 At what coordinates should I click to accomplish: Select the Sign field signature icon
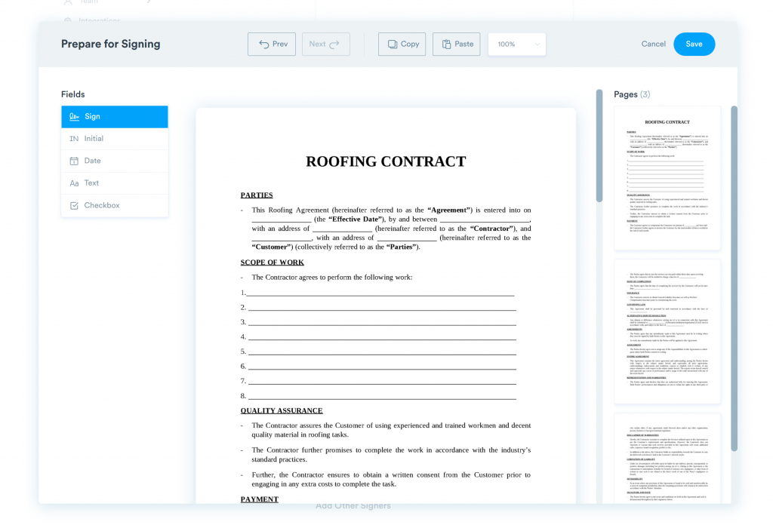(74, 117)
